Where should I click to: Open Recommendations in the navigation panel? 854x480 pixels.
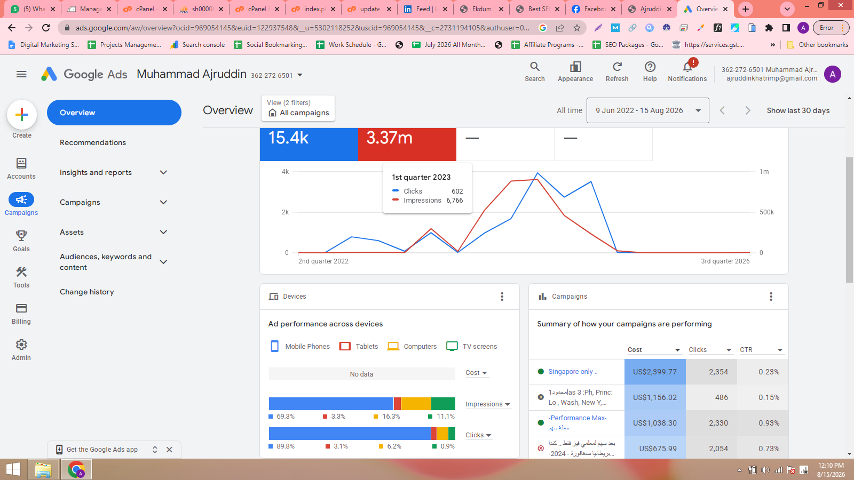93,142
